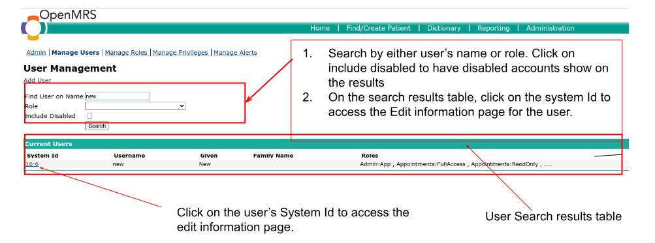Click the Username column header

click(129, 156)
